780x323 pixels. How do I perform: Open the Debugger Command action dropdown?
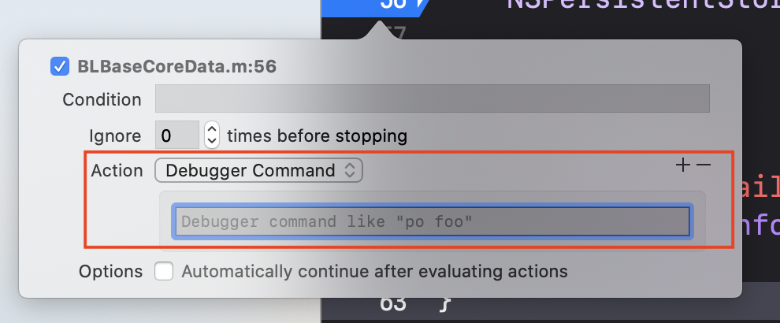258,171
